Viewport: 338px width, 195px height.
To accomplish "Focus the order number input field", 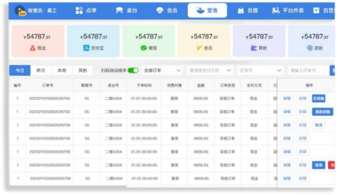I will point(308,70).
